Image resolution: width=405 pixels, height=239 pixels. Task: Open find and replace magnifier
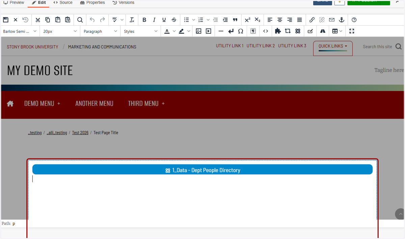click(80, 20)
